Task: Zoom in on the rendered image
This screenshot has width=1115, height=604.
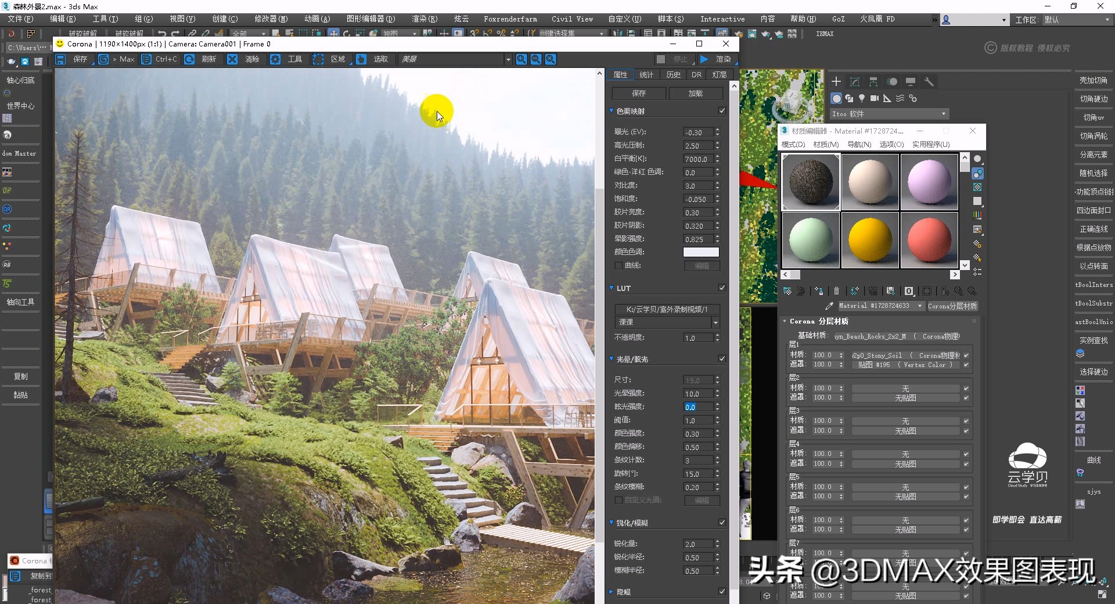Action: pos(521,59)
